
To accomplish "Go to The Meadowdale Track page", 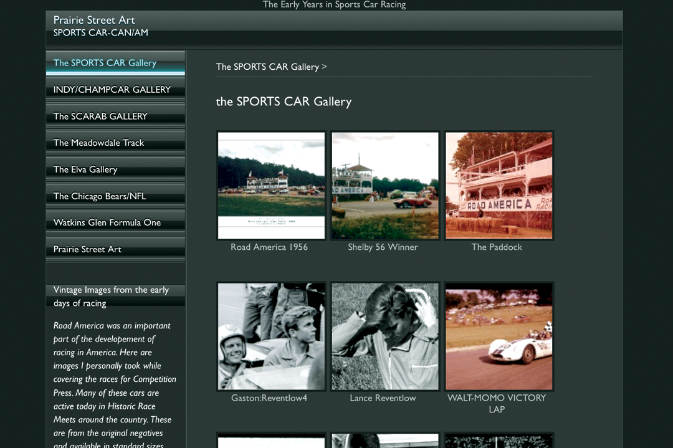I will [x=98, y=143].
